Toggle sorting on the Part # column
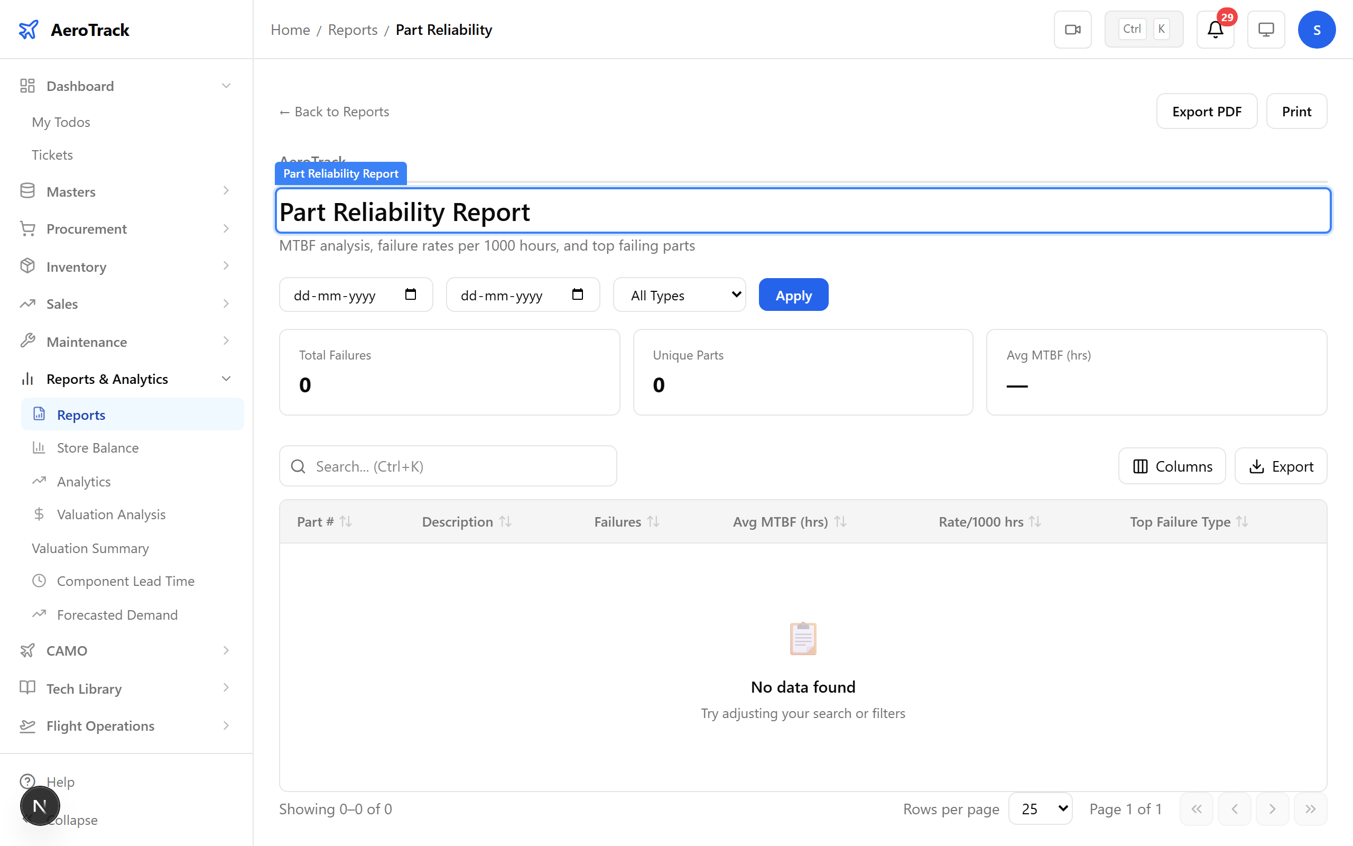This screenshot has width=1353, height=846. [x=346, y=521]
